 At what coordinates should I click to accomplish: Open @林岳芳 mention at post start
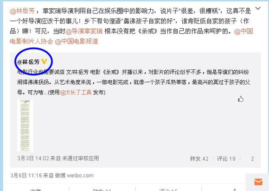[x=22, y=11]
